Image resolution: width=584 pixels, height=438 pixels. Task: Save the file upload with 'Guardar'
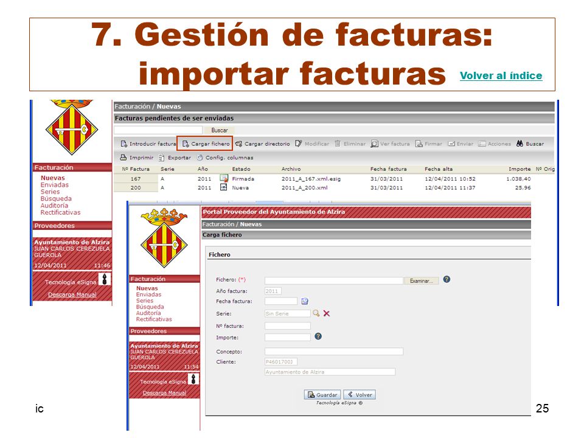coord(322,395)
